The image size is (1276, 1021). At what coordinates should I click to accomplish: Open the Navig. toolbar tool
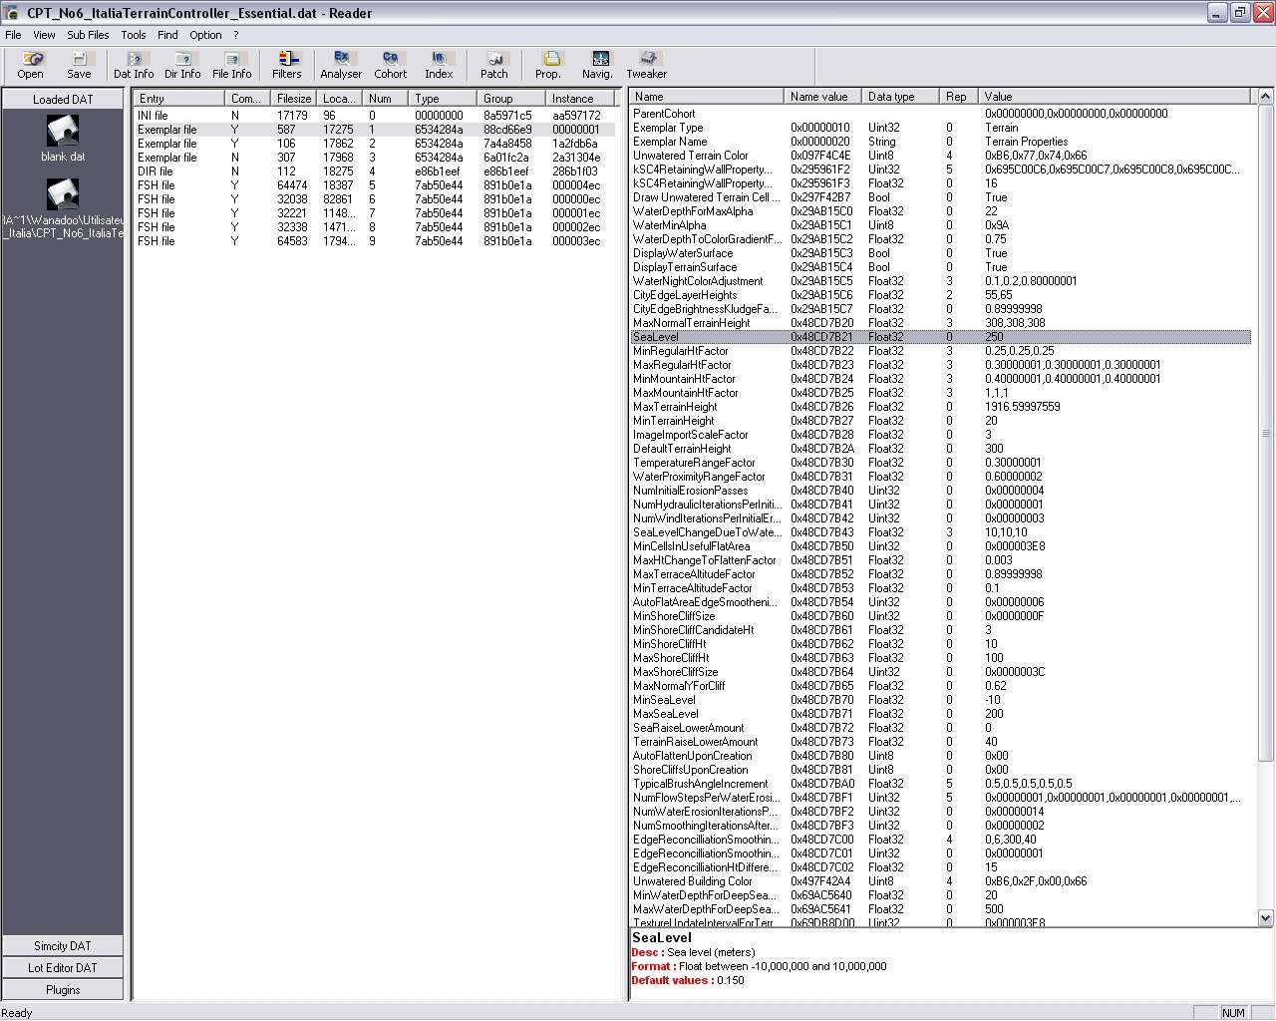[x=598, y=65]
